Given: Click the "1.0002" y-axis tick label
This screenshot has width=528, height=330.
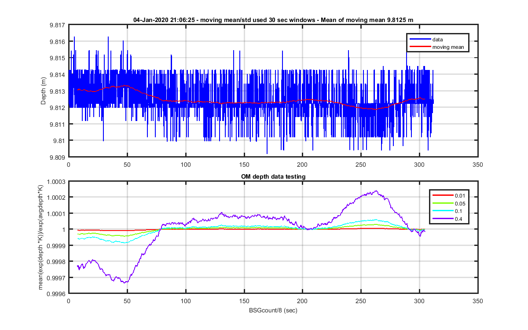Looking at the screenshot, I should coord(56,197).
